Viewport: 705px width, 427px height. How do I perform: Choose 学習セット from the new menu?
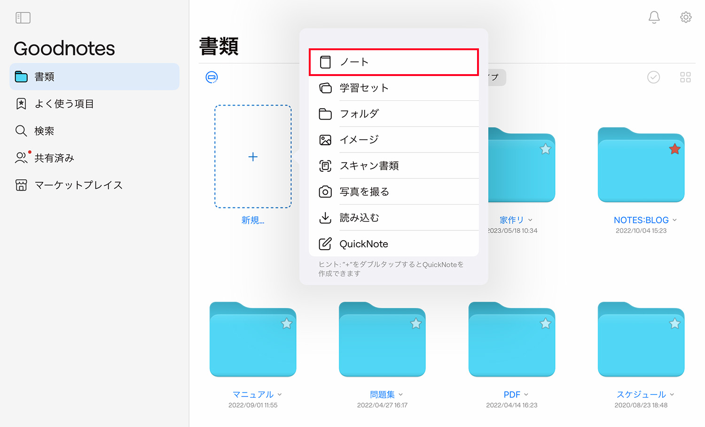[x=394, y=88]
